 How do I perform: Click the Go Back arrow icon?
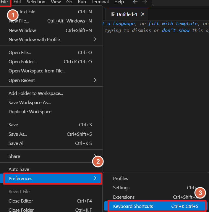(135, 2)
